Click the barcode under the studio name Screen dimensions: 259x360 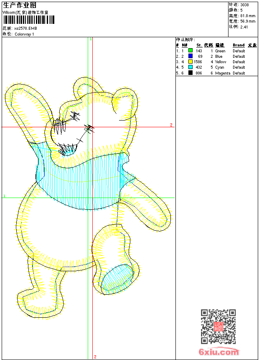(x=29, y=20)
